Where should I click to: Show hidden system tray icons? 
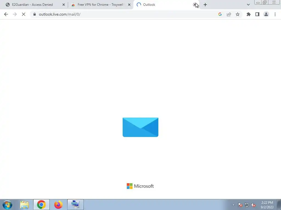click(233, 205)
